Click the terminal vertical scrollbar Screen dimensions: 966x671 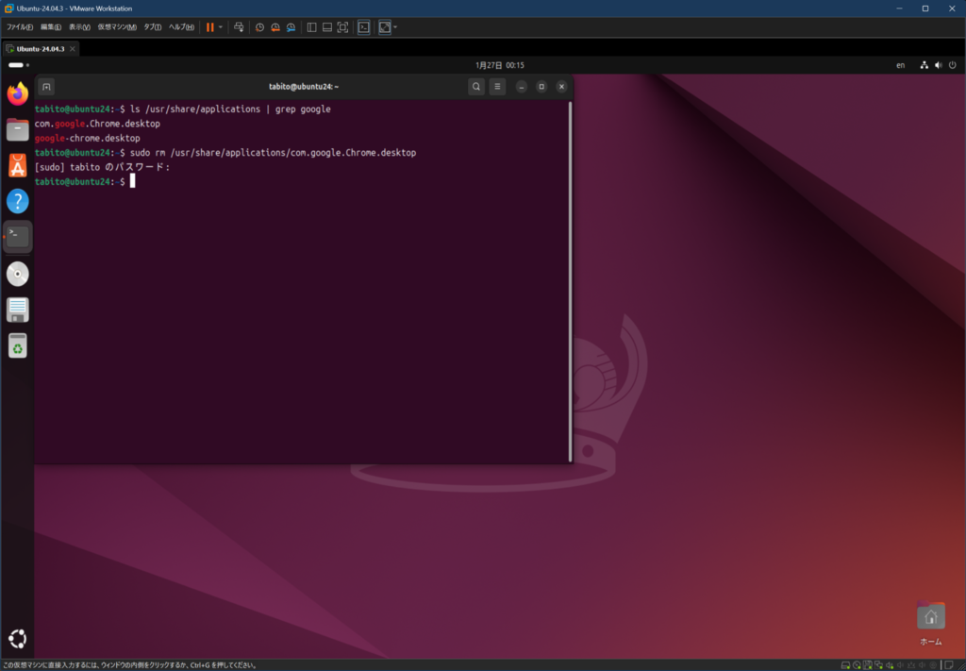tap(570, 281)
